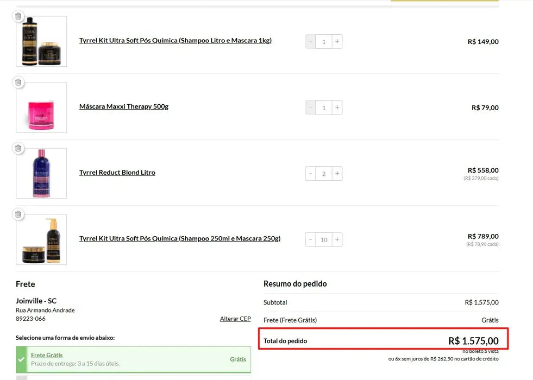Screen dimensions: 533x380
Task: Open Tyrrel Kit Shampoo 250ml product link
Action: pyautogui.click(x=180, y=238)
